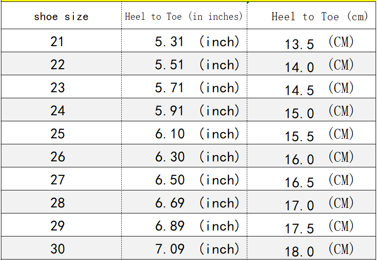
Task: Click the 16.5 CM cell
Action: (319, 181)
